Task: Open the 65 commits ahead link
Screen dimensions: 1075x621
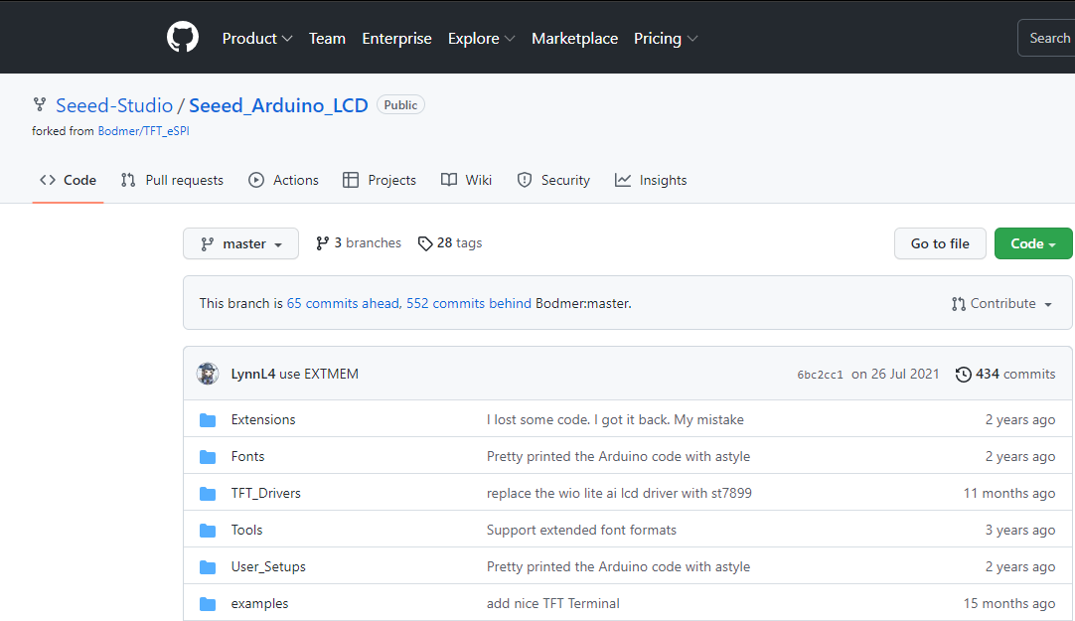Action: (343, 304)
